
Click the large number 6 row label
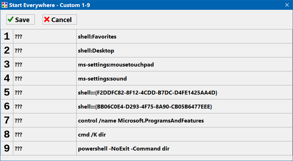coord(7,106)
